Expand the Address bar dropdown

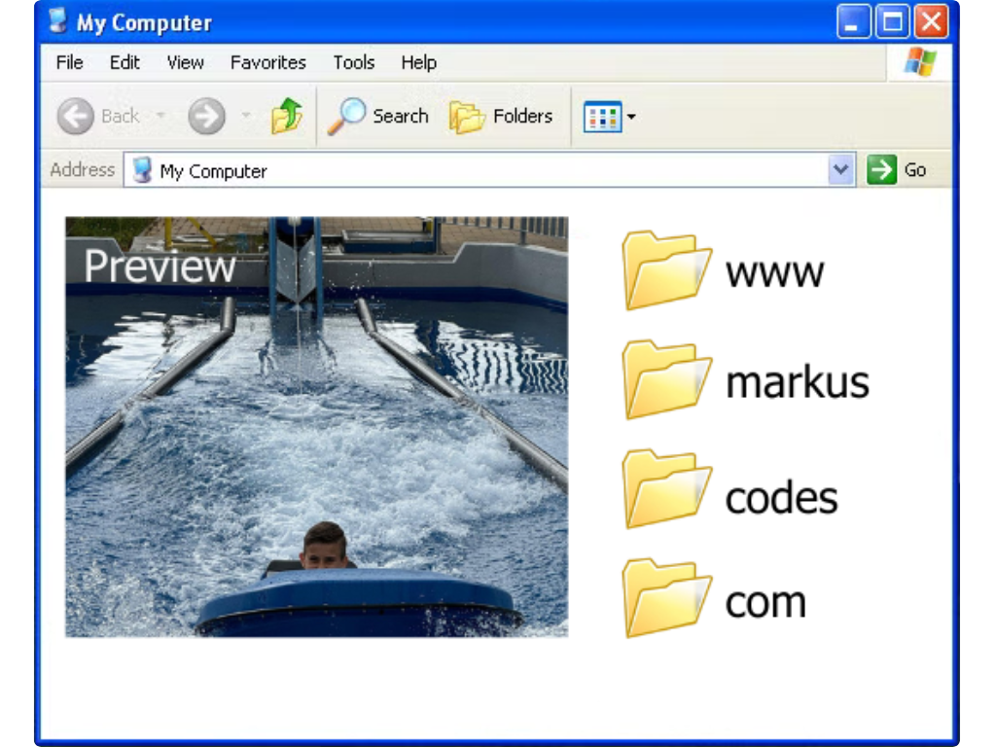click(841, 170)
